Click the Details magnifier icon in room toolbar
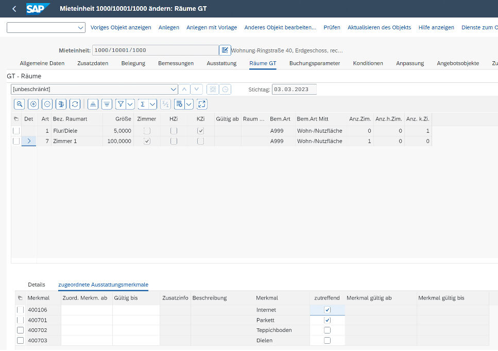This screenshot has width=498, height=351. pyautogui.click(x=20, y=104)
